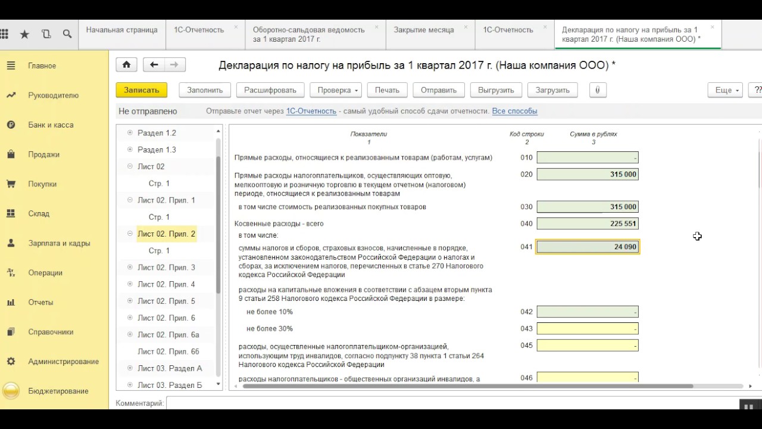The width and height of the screenshot is (762, 429).
Task: Close the Начальная страница adjacent 1С-Отчетность tab
Action: (x=236, y=27)
